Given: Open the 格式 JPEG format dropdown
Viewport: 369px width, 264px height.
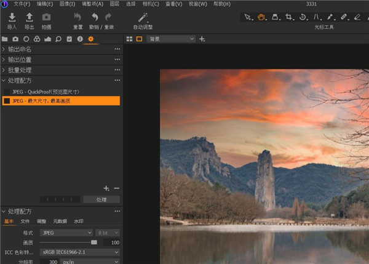Looking at the screenshot, I should coord(66,233).
